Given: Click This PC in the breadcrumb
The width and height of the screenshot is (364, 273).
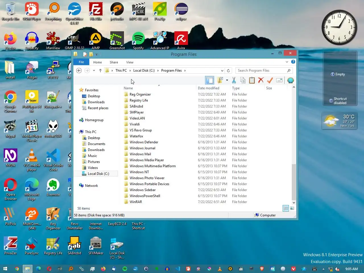Looking at the screenshot, I should point(121,71).
